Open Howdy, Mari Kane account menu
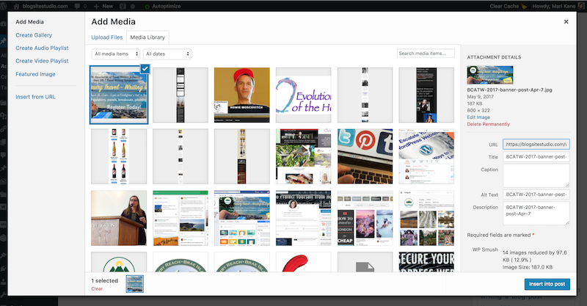 (x=557, y=6)
